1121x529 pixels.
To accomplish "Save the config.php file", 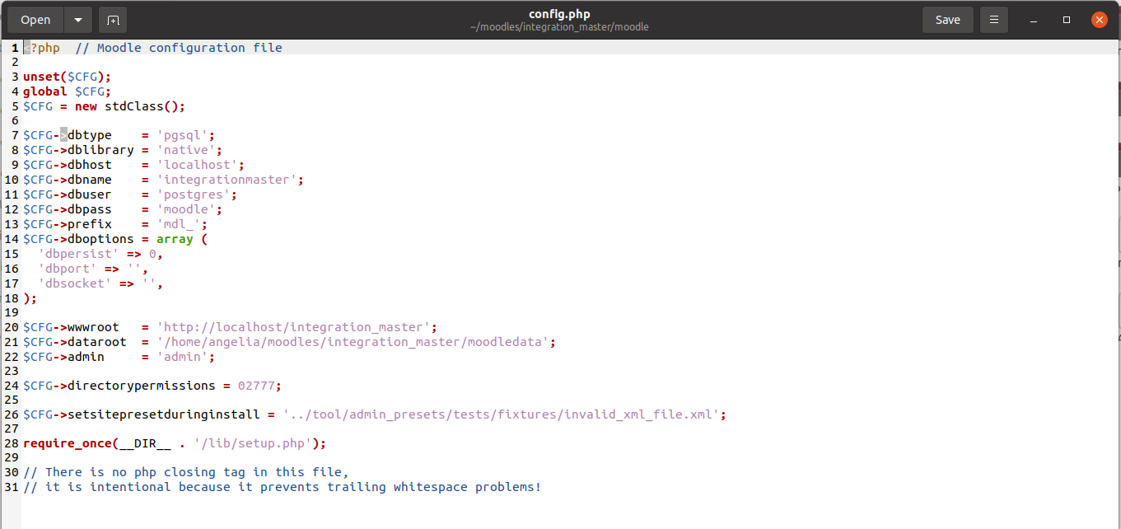I will pos(947,20).
